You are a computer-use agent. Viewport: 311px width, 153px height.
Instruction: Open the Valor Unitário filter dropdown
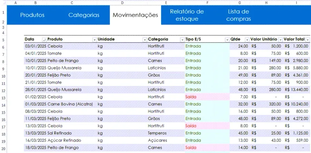(x=280, y=40)
